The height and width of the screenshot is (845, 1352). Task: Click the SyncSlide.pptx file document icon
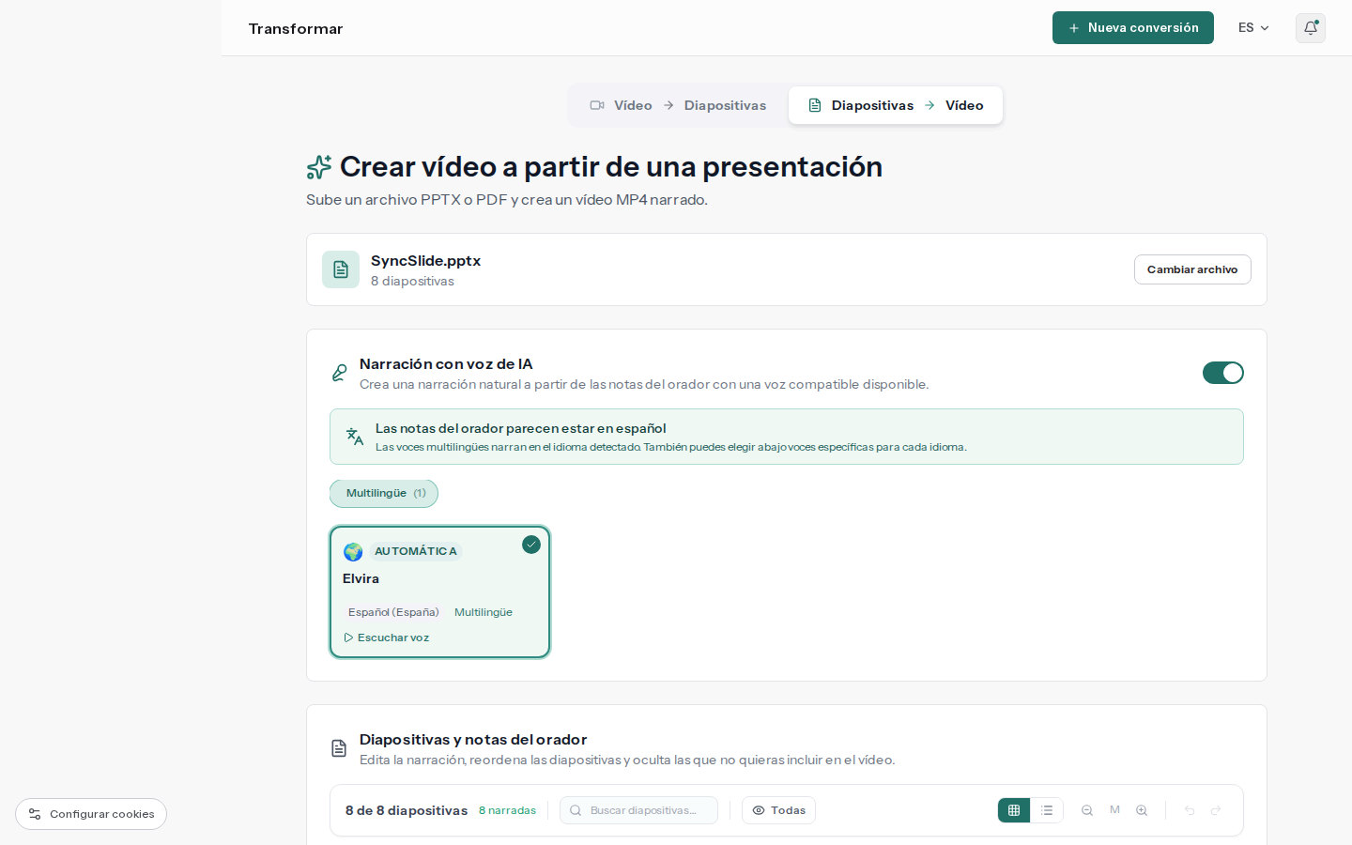(x=341, y=269)
